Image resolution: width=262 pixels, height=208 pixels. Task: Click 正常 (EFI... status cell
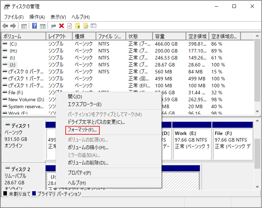click(x=139, y=86)
